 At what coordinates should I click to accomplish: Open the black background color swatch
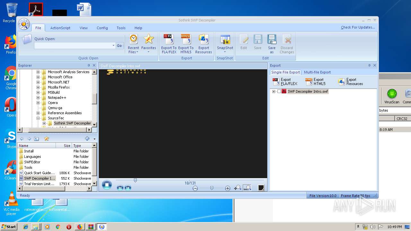tap(261, 188)
